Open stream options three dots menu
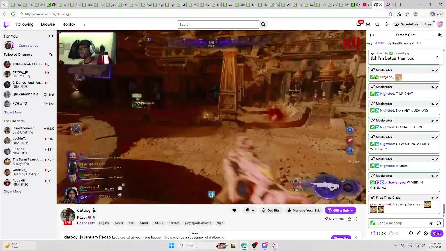The height and width of the screenshot is (251, 446). pyautogui.click(x=356, y=219)
